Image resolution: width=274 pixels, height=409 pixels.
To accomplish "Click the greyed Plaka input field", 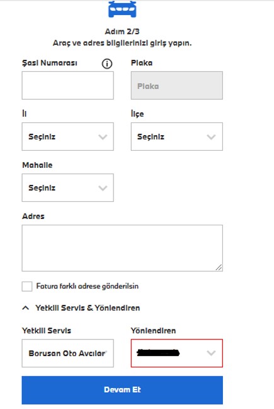I will click(x=176, y=86).
